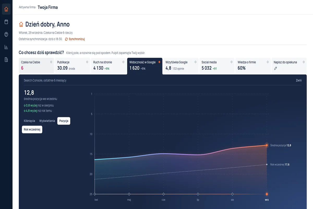The width and height of the screenshot is (313, 209).
Task: Open the home page from the sidebar
Action: click(x=6, y=9)
